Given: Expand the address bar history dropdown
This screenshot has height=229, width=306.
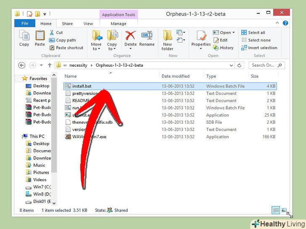Looking at the screenshot, I should [231, 65].
